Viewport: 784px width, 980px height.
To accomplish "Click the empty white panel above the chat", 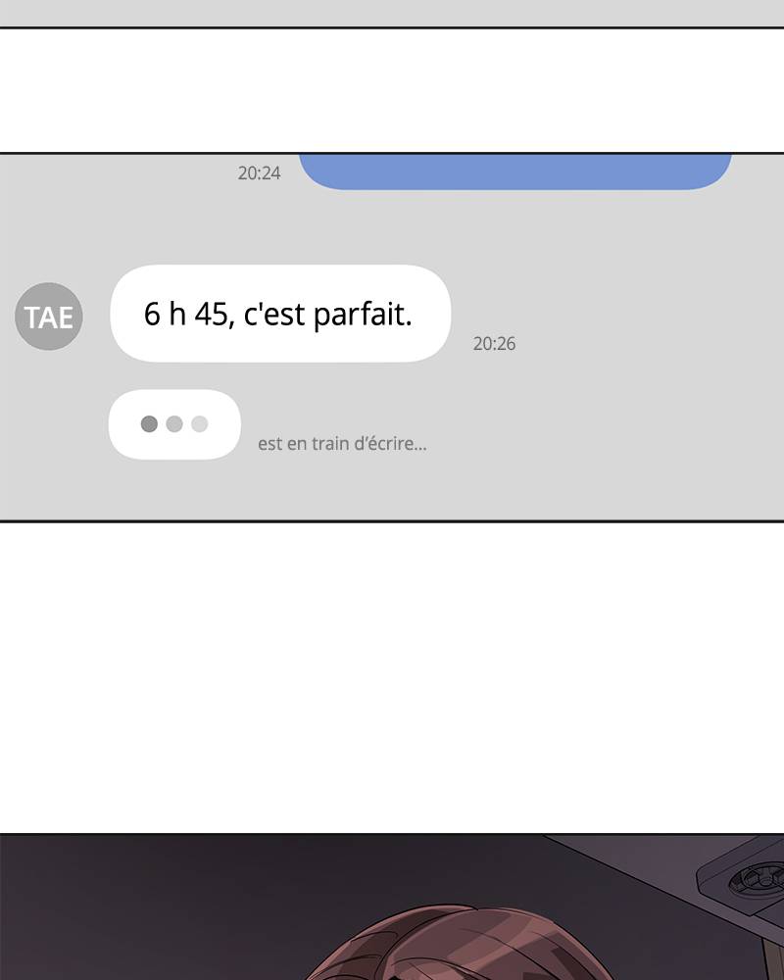I will click(x=392, y=90).
